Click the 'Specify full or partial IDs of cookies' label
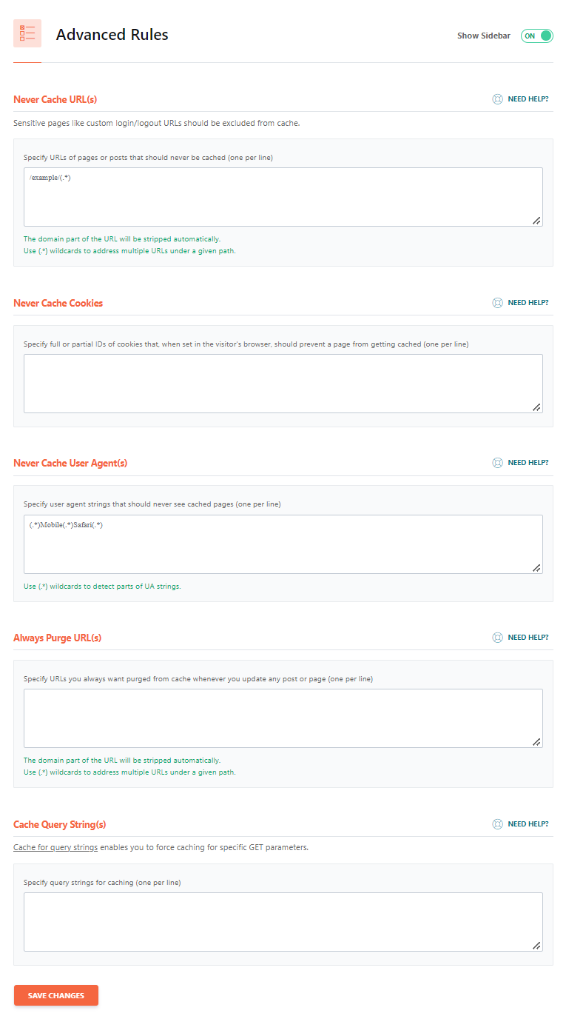This screenshot has width=566, height=1019. click(246, 344)
